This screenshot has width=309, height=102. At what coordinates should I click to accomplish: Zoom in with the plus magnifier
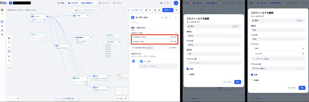(x=126, y=98)
